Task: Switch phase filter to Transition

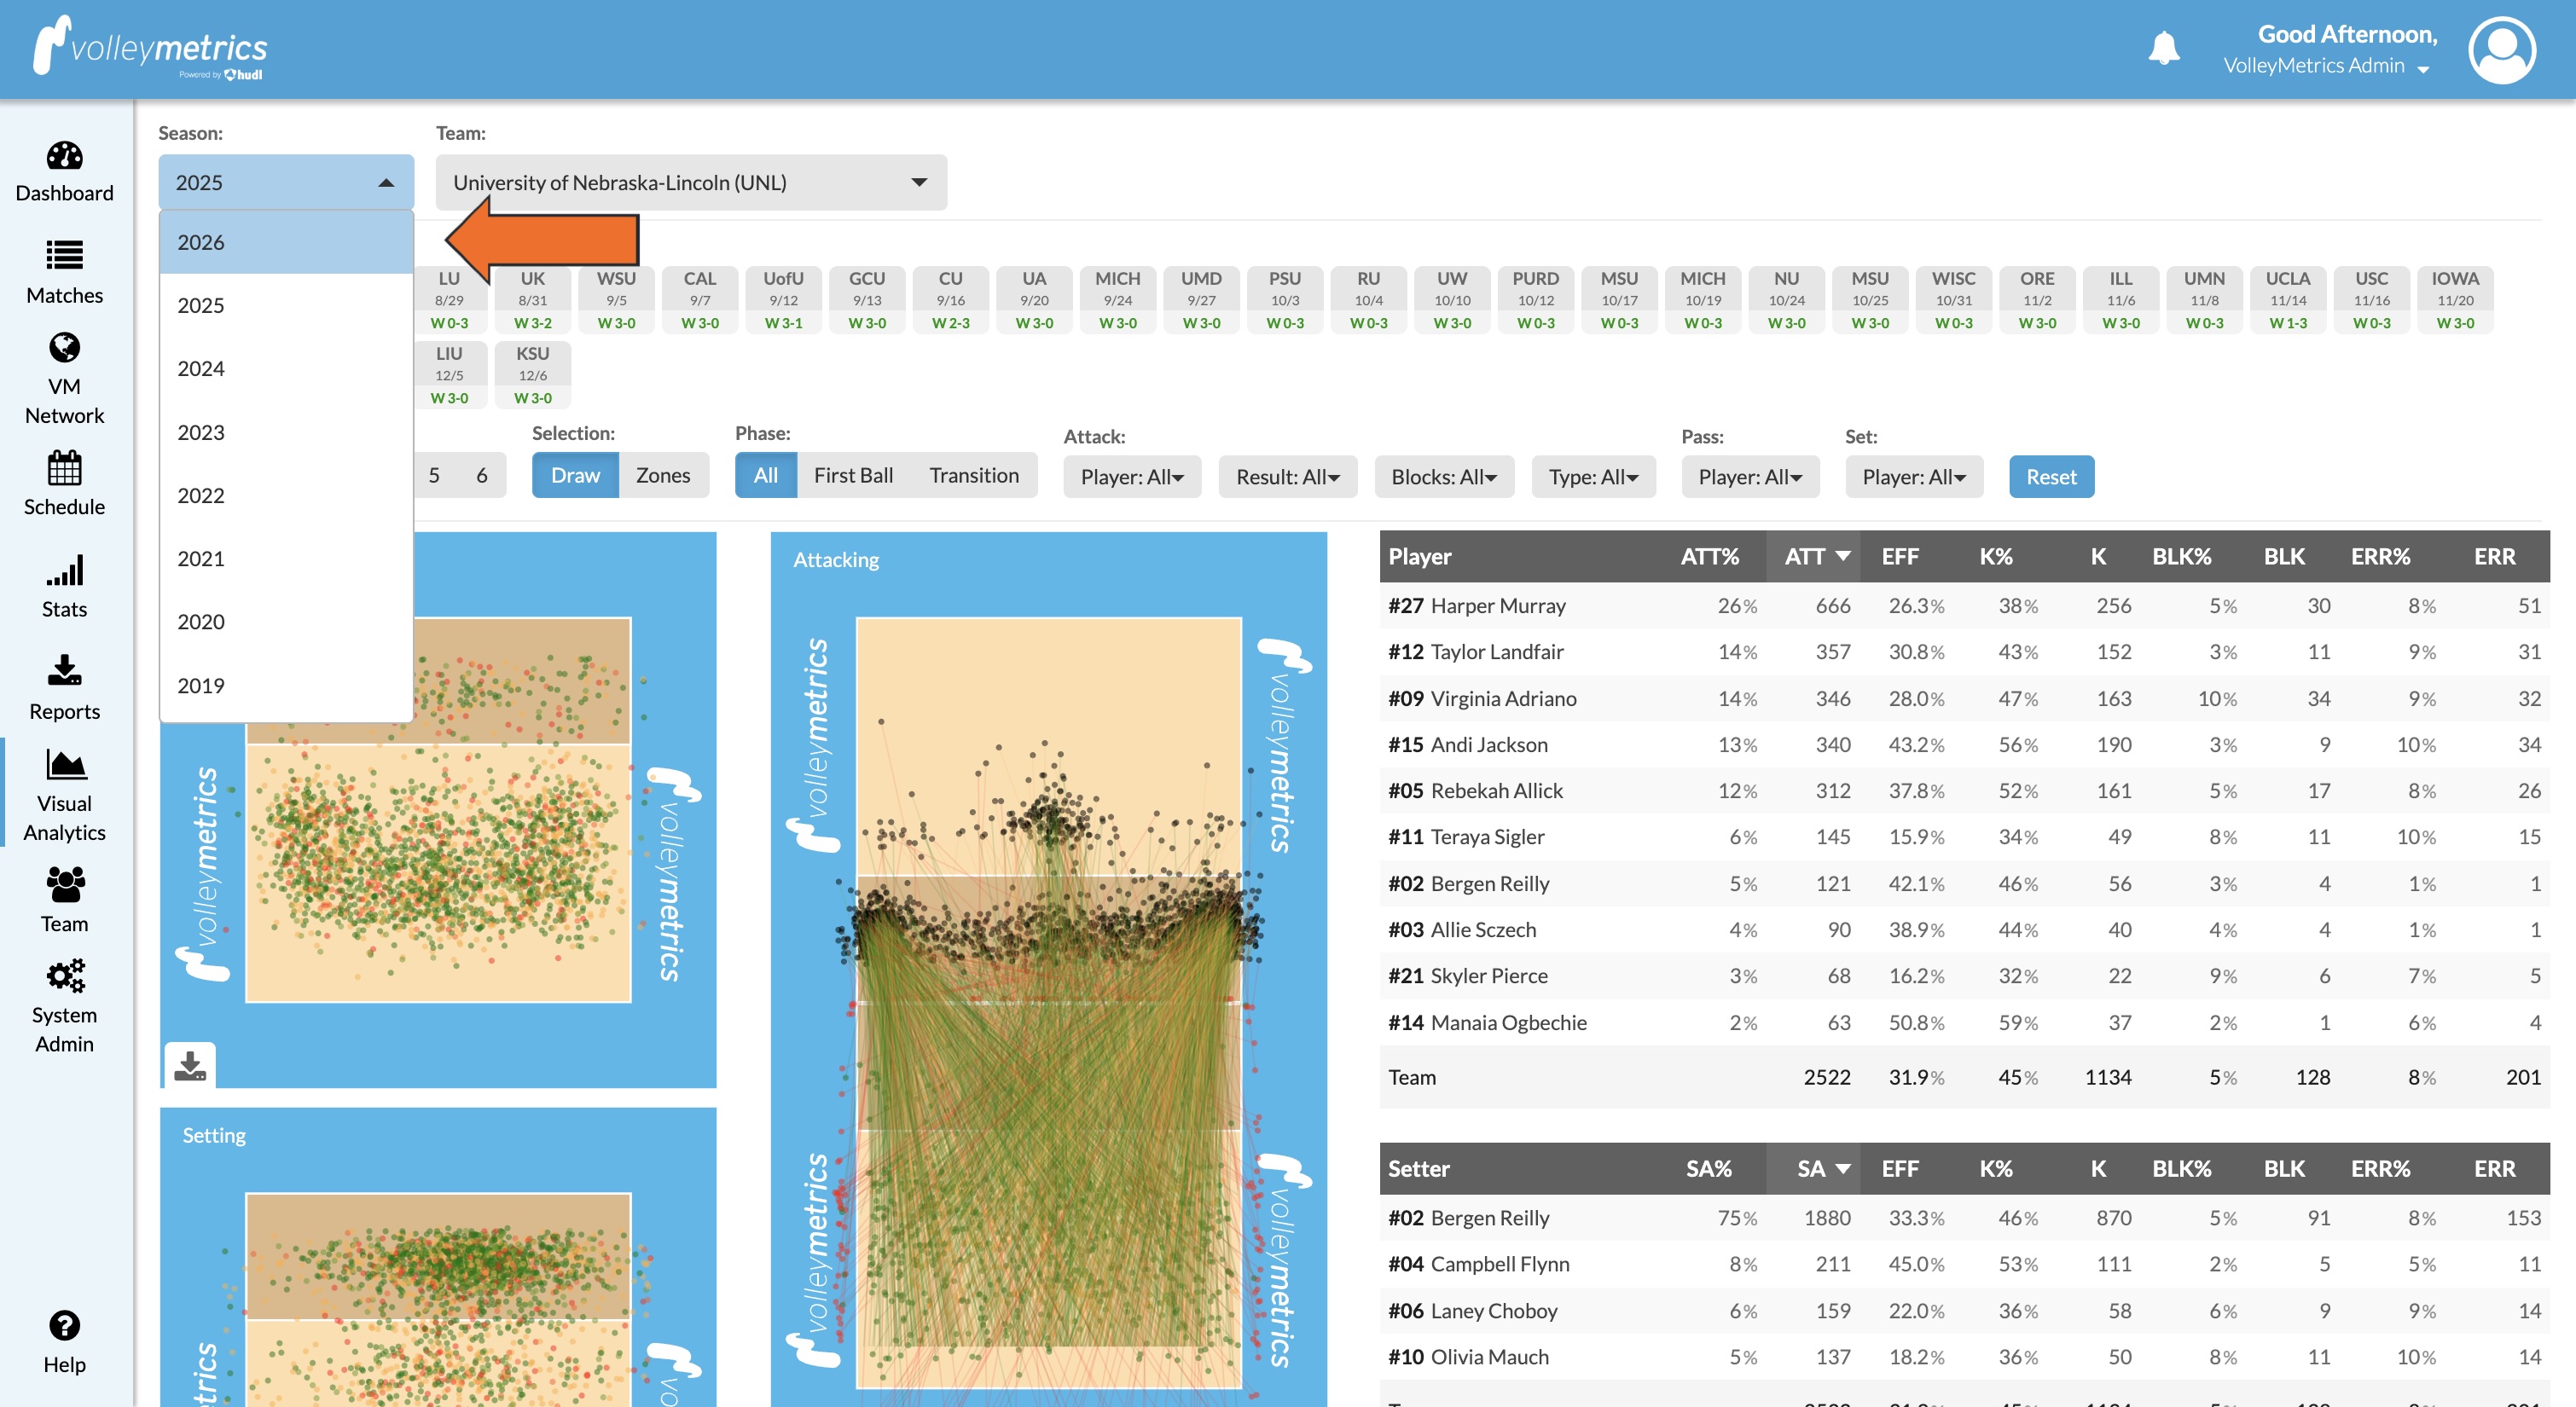Action: 975,475
